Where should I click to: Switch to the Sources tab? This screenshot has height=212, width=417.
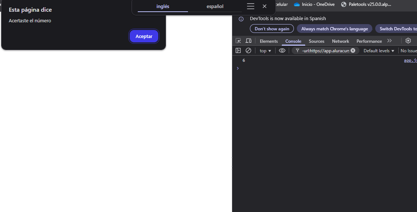point(317,41)
